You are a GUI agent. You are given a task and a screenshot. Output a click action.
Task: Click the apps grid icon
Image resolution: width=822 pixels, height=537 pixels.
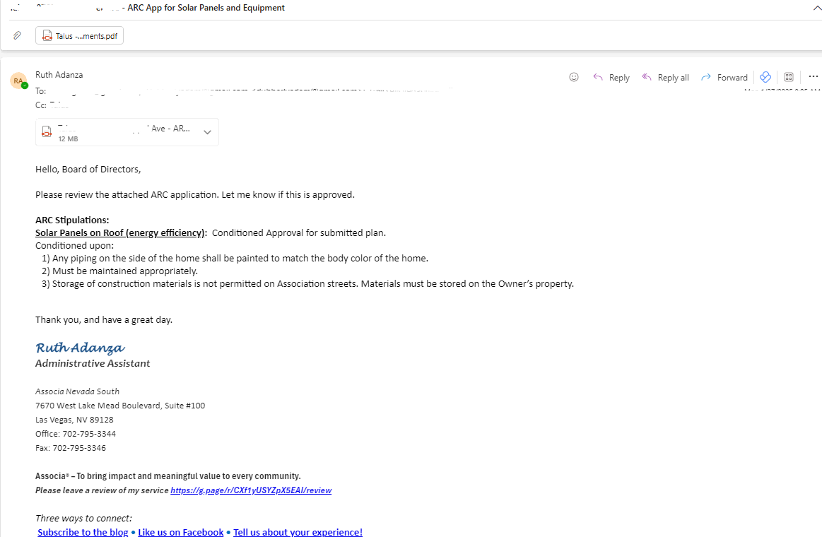[789, 77]
